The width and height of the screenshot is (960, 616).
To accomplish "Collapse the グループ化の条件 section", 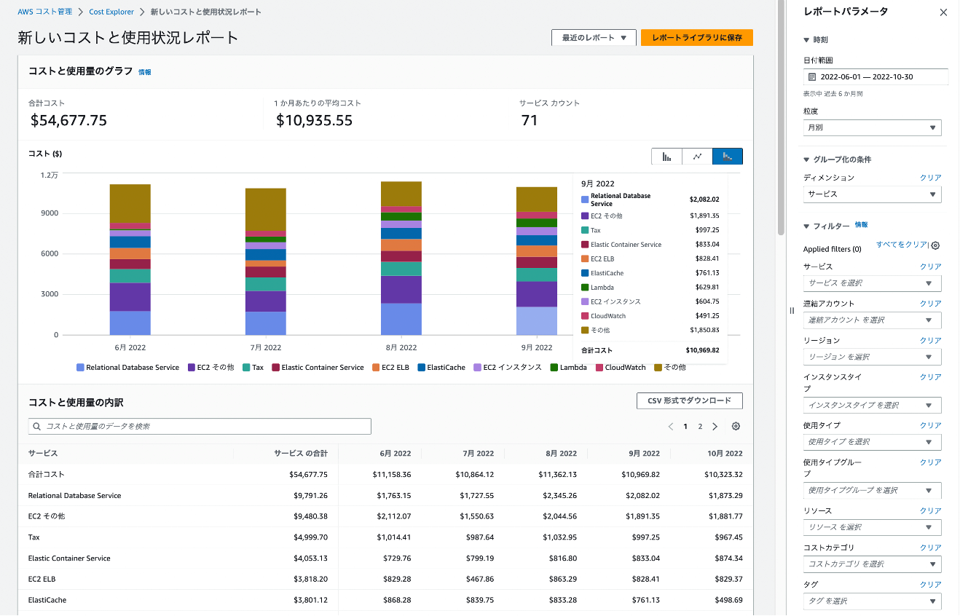I will 806,159.
